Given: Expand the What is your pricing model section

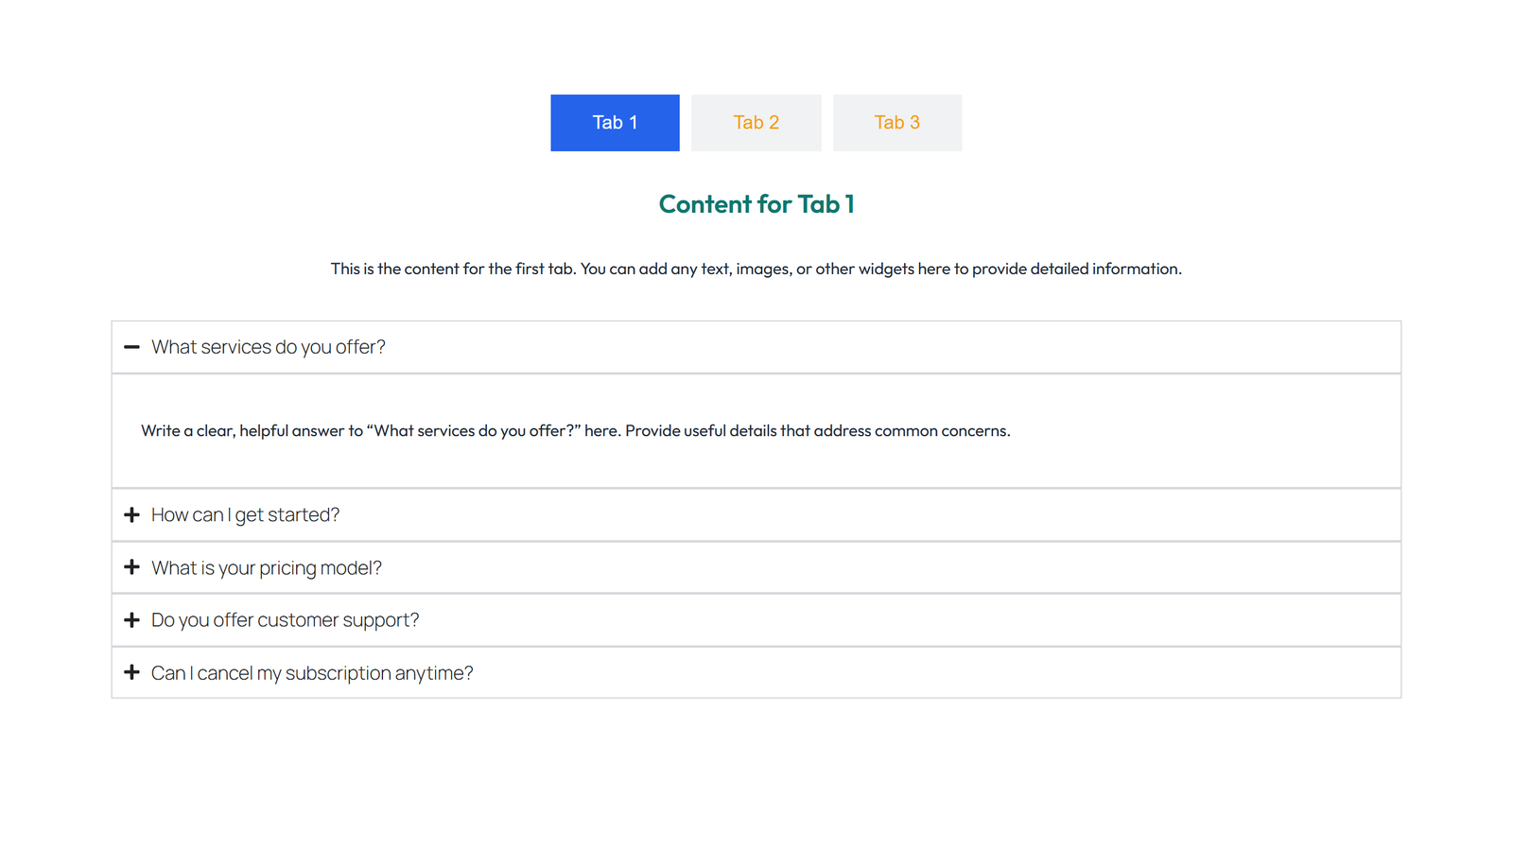Looking at the screenshot, I should tap(267, 567).
